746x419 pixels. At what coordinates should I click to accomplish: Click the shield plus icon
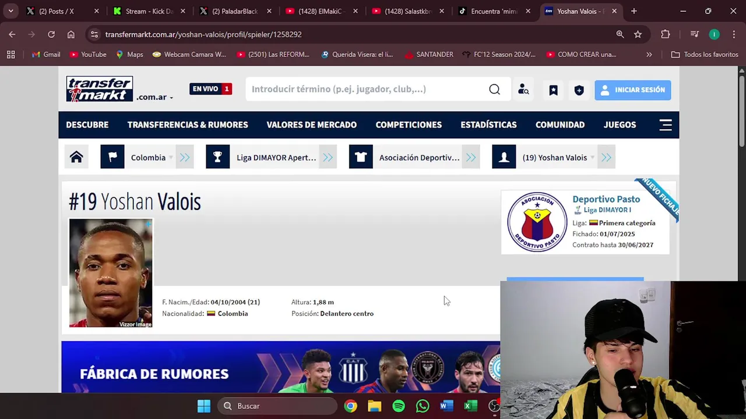point(579,90)
